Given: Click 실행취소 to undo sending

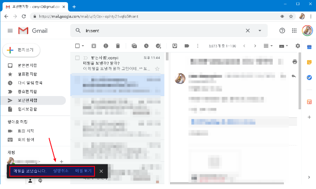Looking at the screenshot, I should click(x=61, y=171).
